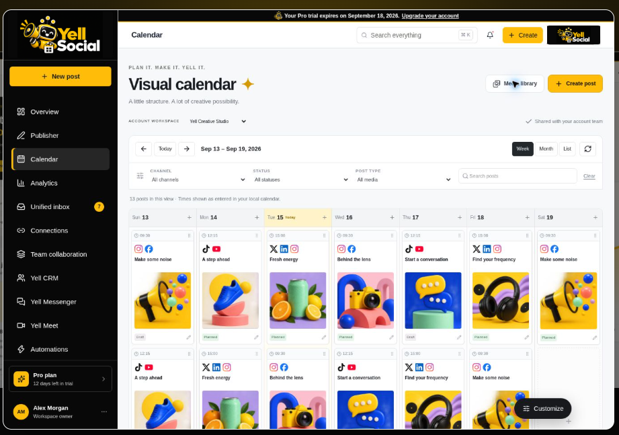
Task: Open Yell Messenger in the sidebar
Action: coord(60,302)
